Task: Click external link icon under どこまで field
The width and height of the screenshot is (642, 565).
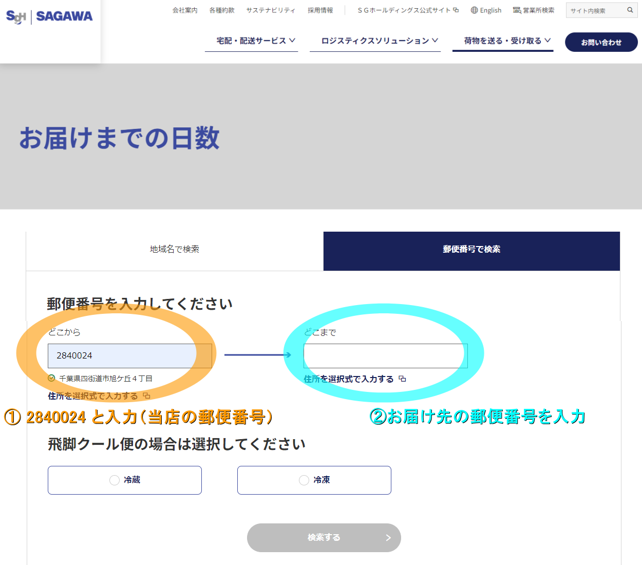Action: click(402, 379)
